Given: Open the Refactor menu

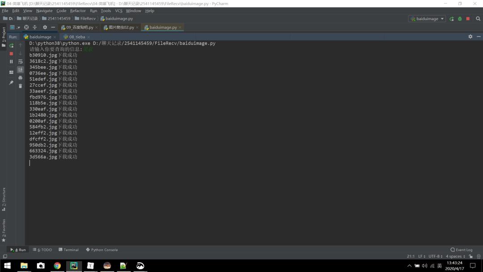Looking at the screenshot, I should (78, 11).
